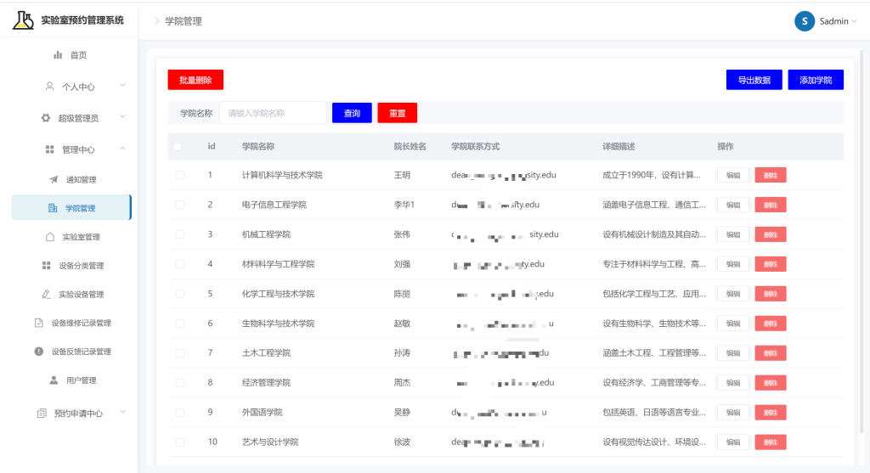This screenshot has width=870, height=473.
Task: Click the lab flask logo icon
Action: click(x=23, y=20)
